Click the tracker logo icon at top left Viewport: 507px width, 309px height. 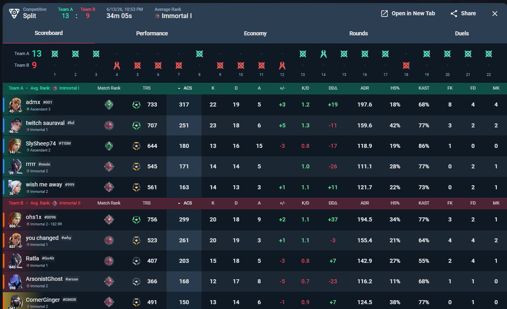coord(14,13)
